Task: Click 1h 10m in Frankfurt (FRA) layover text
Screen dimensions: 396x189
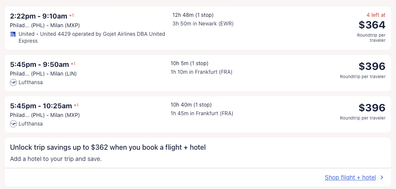Action: [x=202, y=72]
